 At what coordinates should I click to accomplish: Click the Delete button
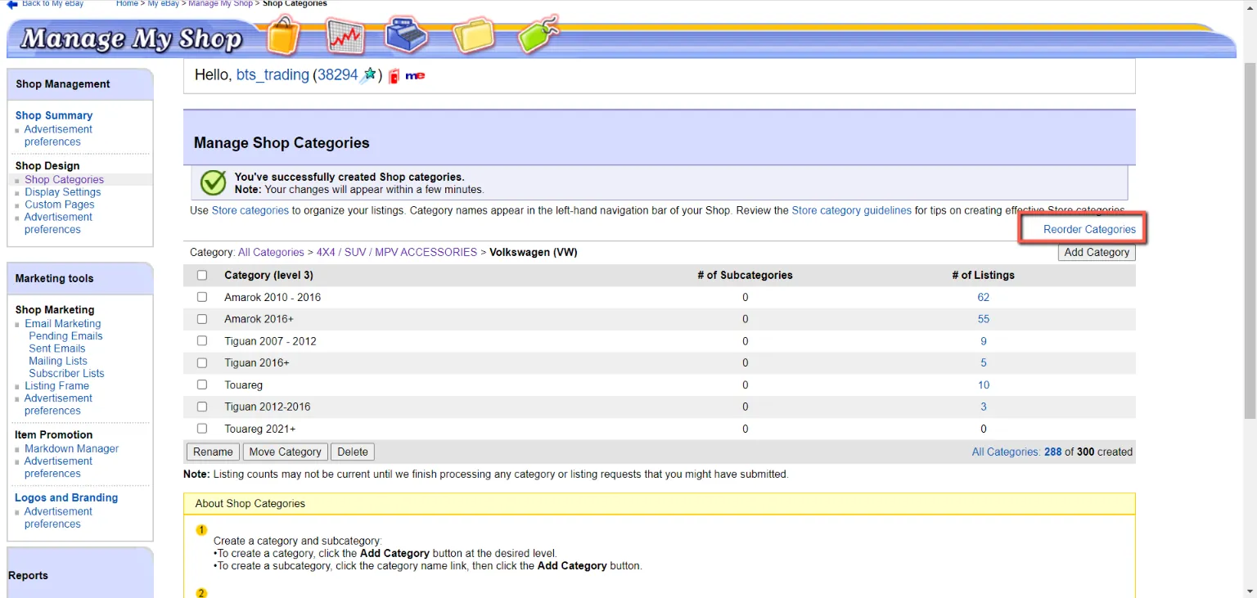click(353, 452)
